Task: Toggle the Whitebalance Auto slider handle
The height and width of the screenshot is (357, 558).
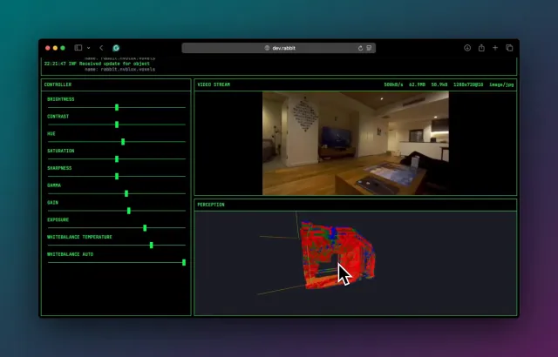Action: pos(184,262)
